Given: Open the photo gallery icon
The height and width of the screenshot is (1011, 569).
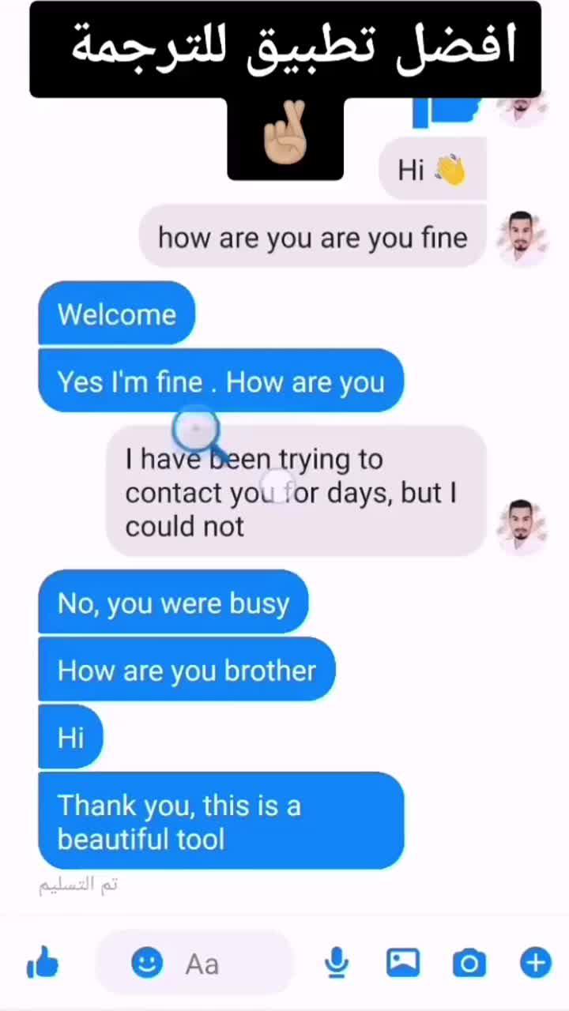Looking at the screenshot, I should (x=403, y=963).
